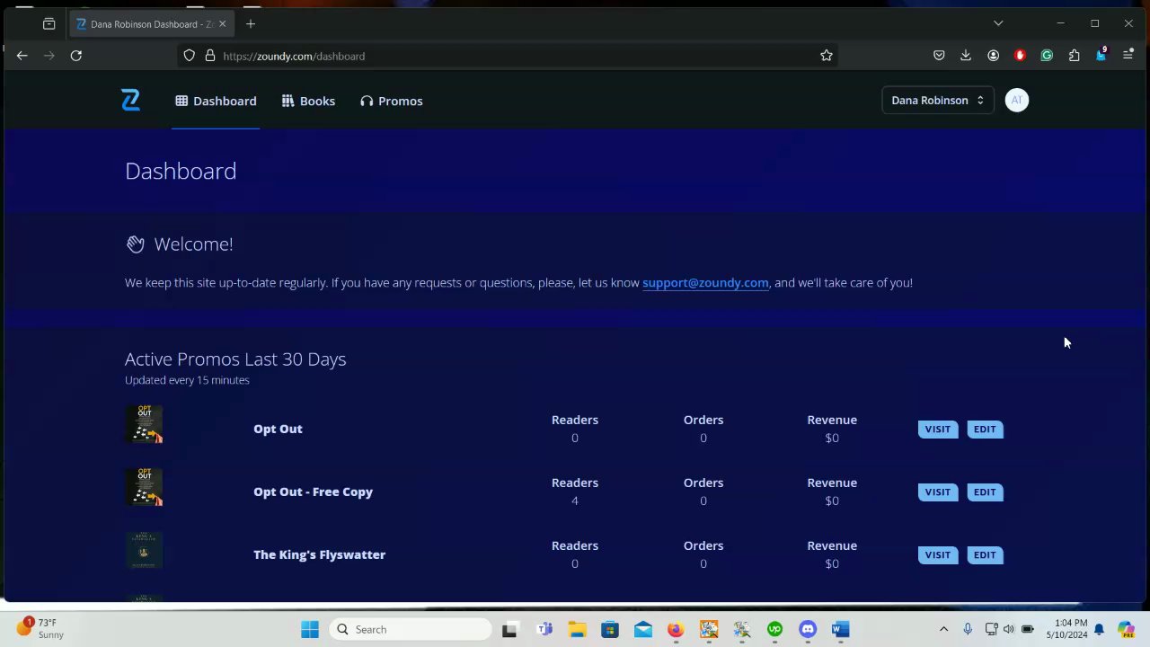Email support@zoundy.com via the link

click(705, 282)
